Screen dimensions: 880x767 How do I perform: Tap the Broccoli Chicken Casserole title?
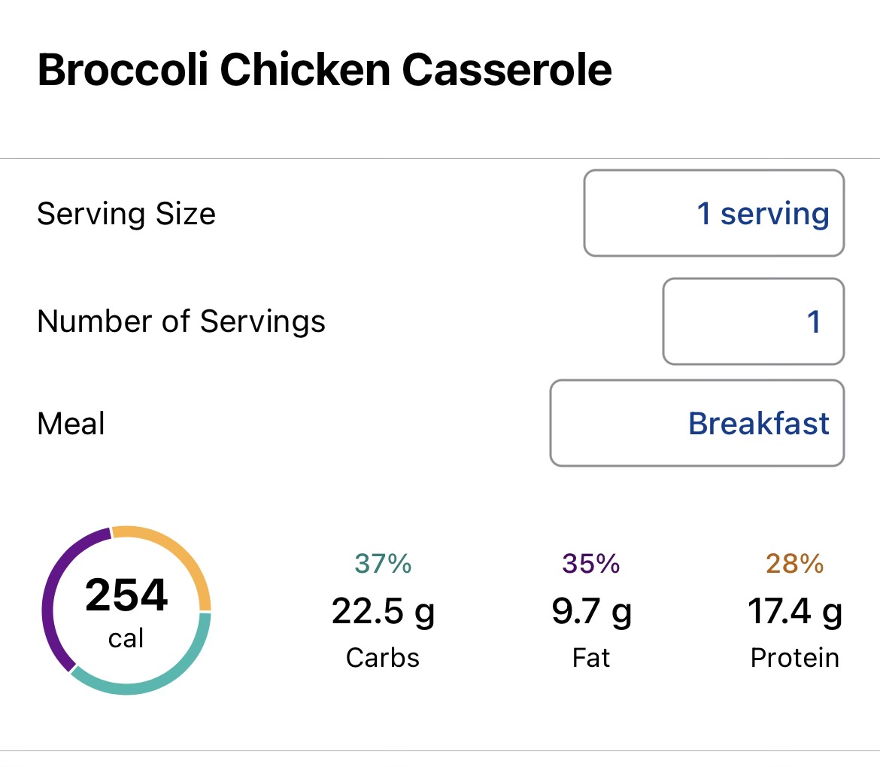tap(324, 71)
